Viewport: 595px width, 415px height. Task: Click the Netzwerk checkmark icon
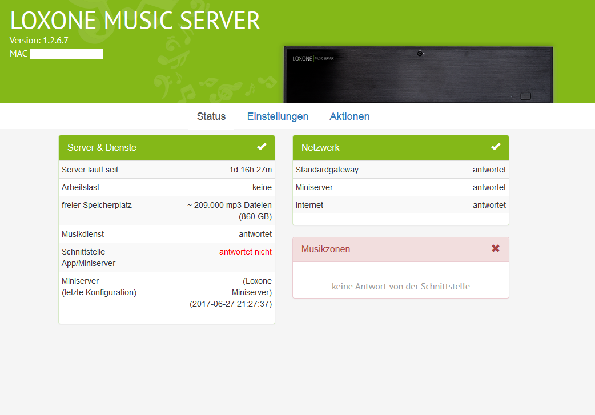pos(496,147)
